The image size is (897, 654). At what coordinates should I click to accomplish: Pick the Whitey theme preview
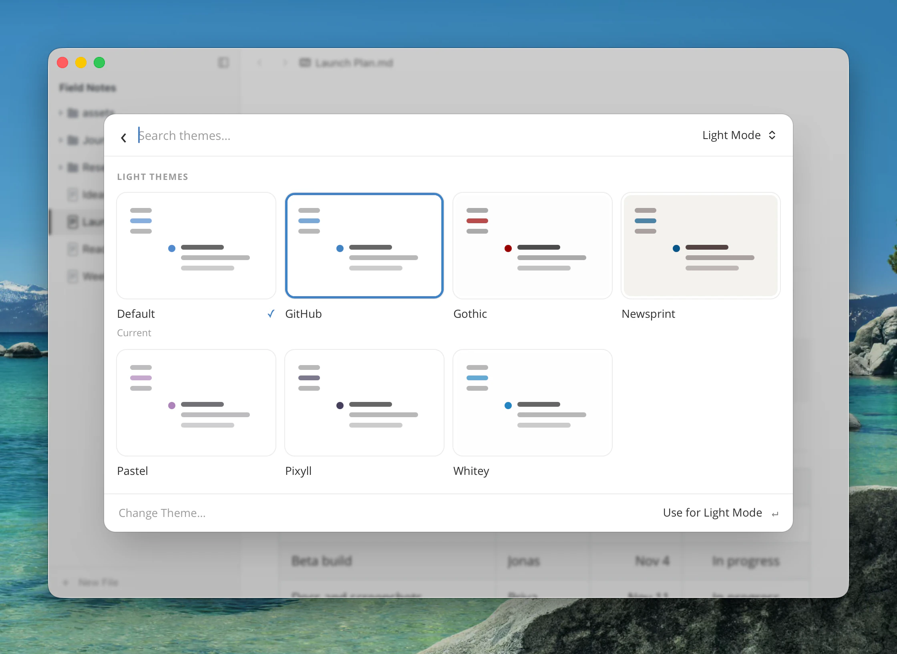tap(533, 402)
